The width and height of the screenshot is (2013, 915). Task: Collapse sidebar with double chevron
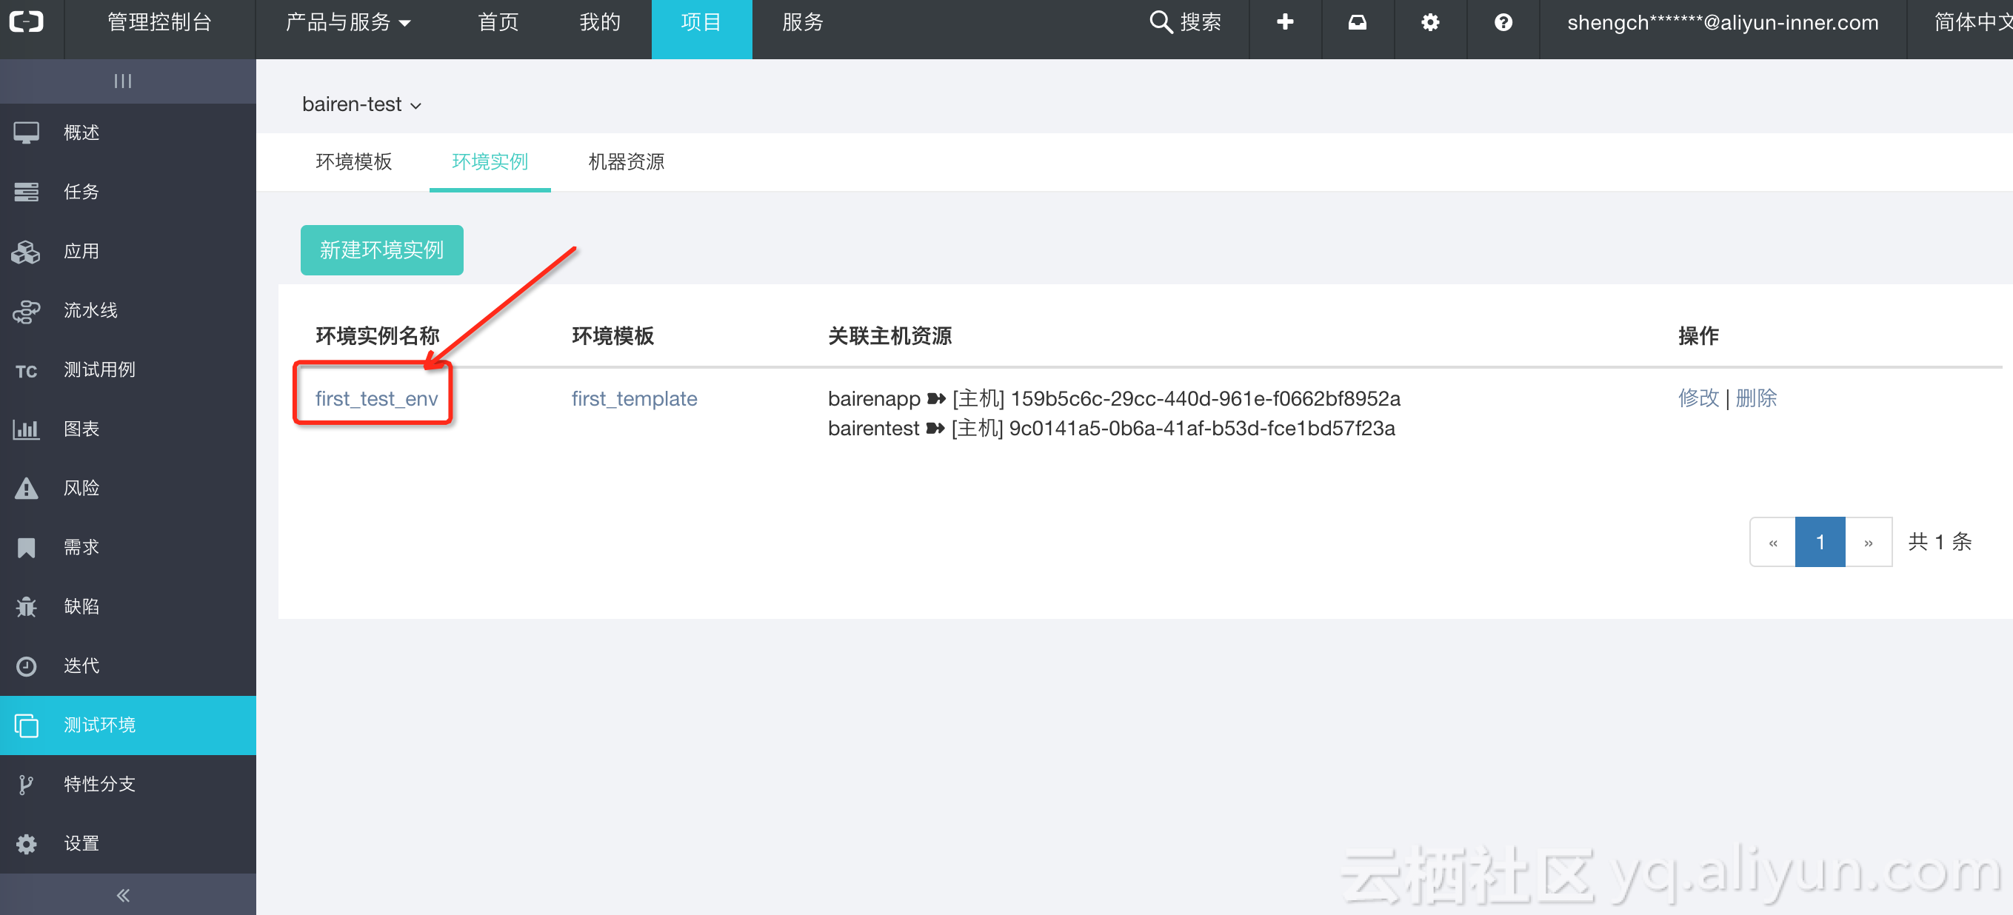click(x=123, y=896)
